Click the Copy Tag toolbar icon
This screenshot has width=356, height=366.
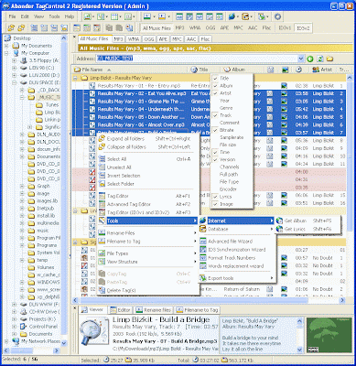(109, 27)
